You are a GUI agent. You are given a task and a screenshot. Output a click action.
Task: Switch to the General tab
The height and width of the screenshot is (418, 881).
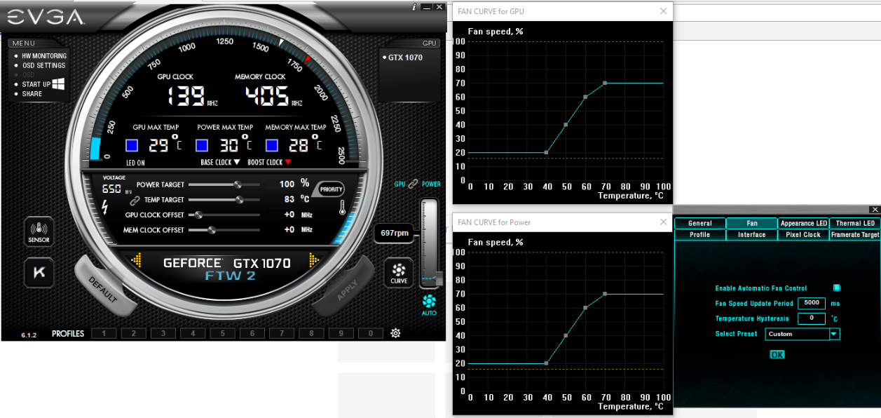[700, 223]
